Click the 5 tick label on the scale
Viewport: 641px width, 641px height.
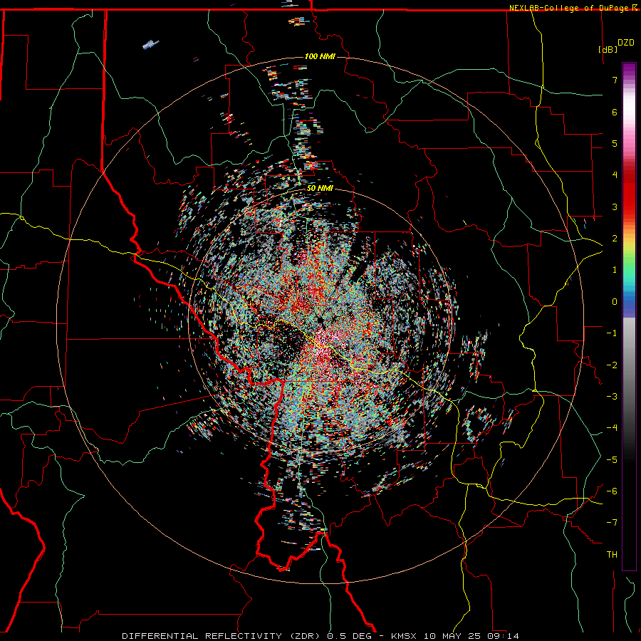pos(615,143)
